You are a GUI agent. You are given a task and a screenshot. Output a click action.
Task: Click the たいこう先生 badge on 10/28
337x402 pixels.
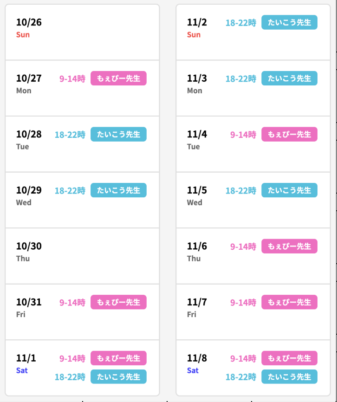pyautogui.click(x=118, y=134)
